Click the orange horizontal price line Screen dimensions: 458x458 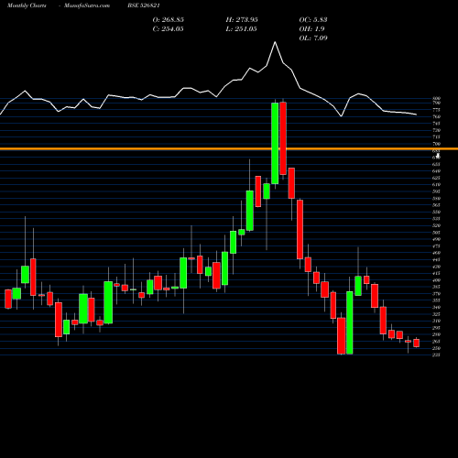(x=229, y=149)
